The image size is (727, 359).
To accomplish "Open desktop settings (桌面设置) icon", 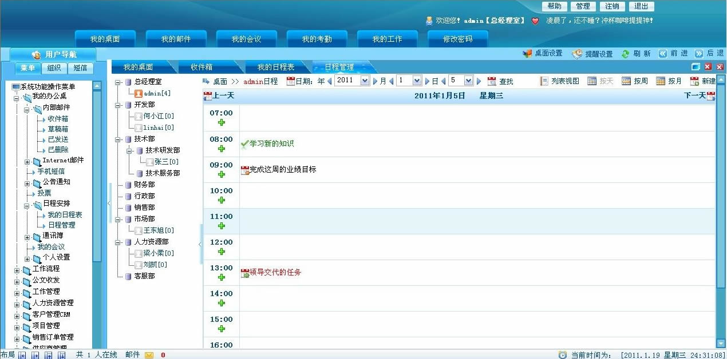I will pos(527,54).
